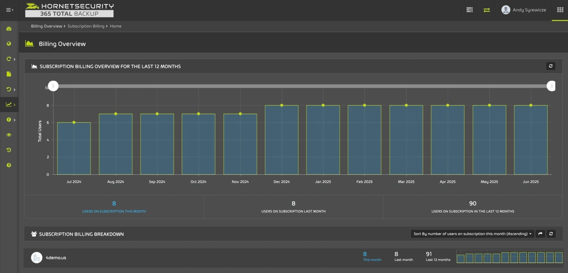The width and height of the screenshot is (568, 273).
Task: Click the Reports chart icon in sidebar
Action: click(8, 104)
